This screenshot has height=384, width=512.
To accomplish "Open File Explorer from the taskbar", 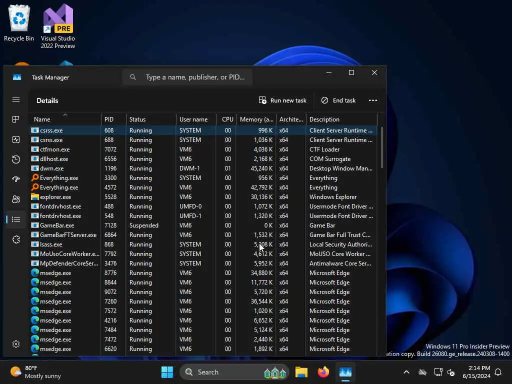I will click(301, 372).
